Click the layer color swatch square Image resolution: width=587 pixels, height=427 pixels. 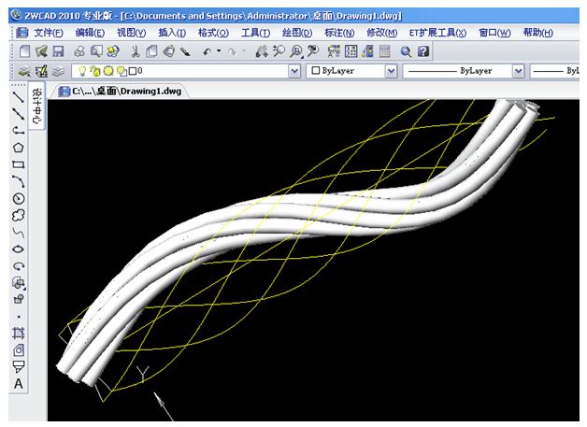pyautogui.click(x=132, y=71)
